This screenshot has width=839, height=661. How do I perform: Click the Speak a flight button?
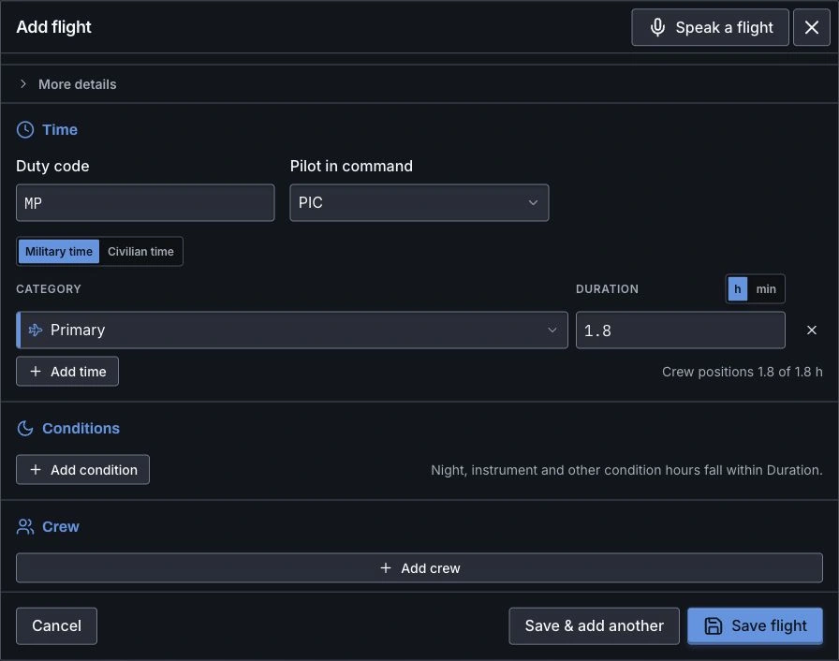(x=710, y=27)
